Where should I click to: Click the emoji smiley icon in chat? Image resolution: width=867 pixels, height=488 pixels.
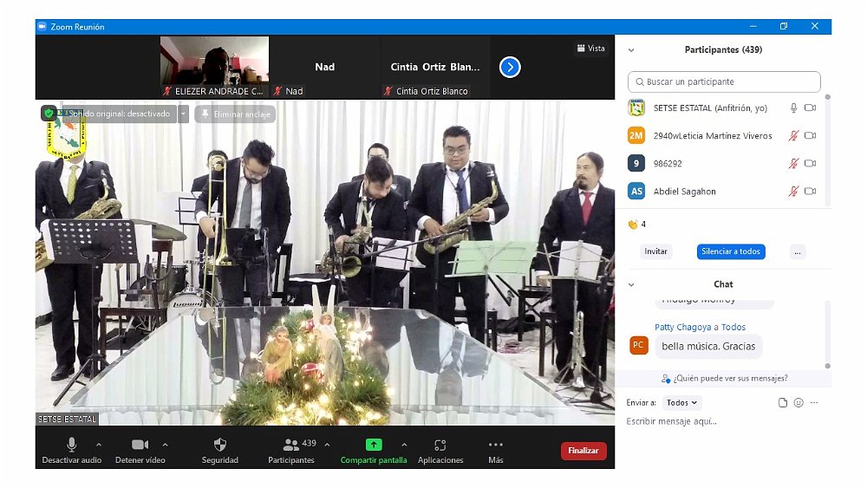coord(799,403)
